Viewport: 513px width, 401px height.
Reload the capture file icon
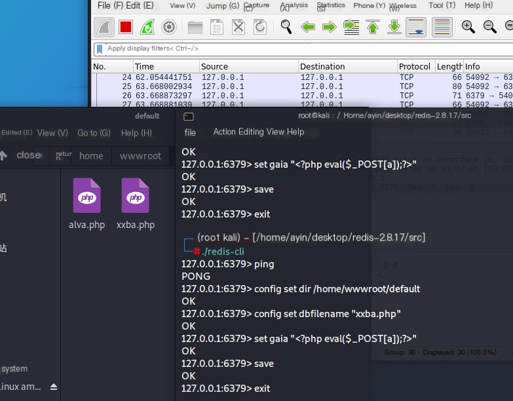coord(259,27)
